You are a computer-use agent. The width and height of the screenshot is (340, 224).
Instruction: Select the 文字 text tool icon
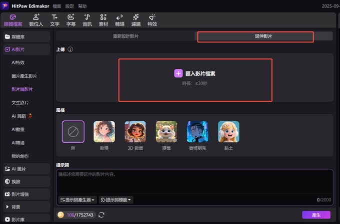click(x=55, y=19)
